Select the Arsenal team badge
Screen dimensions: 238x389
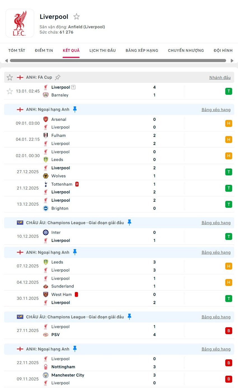[x=45, y=119]
